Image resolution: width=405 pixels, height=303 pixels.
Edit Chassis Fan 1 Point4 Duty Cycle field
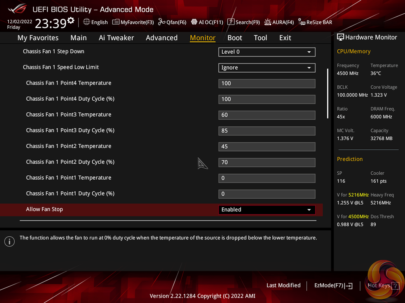point(267,99)
